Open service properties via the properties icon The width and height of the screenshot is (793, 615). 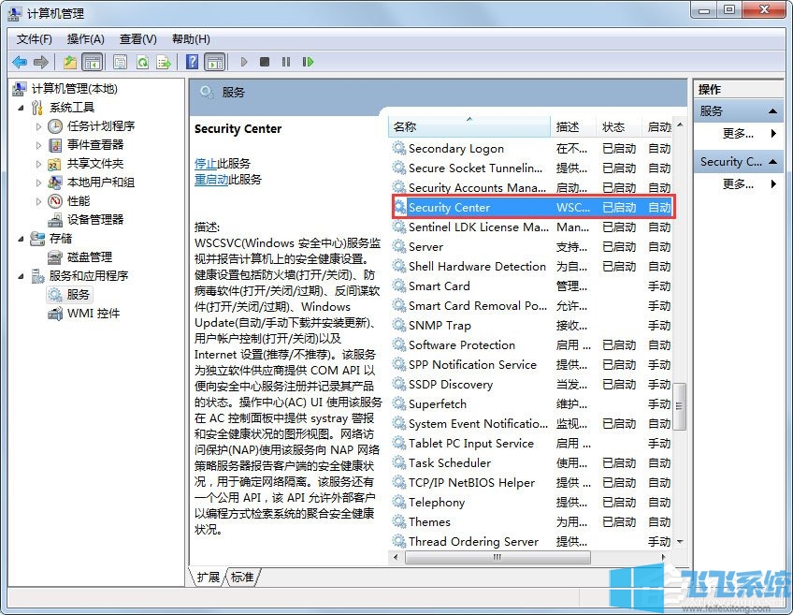pyautogui.click(x=120, y=62)
